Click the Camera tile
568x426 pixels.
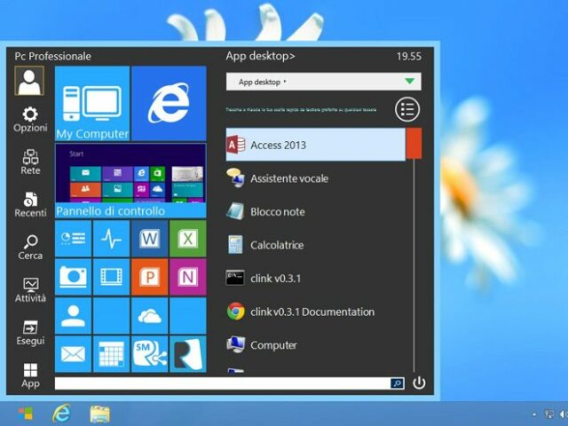click(73, 277)
